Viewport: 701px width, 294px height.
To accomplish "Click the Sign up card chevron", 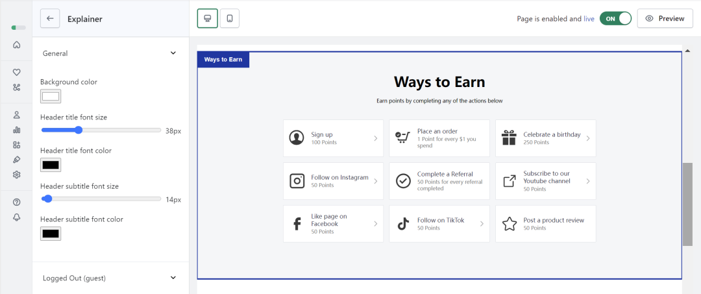I will 375,138.
